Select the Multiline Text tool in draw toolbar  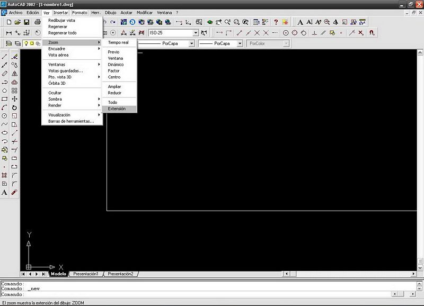point(4,192)
